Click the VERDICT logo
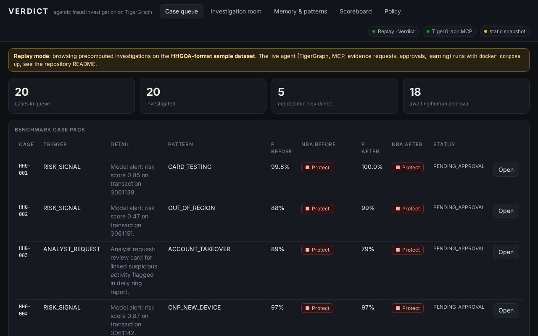Viewport: 538px width, 336px height. 29,11
